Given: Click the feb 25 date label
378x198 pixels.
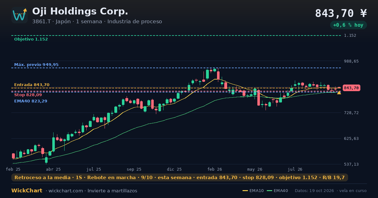Looking at the screenshot, I should pyautogui.click(x=13, y=169).
